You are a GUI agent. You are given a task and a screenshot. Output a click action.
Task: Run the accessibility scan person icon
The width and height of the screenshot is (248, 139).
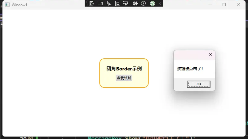point(143,3)
